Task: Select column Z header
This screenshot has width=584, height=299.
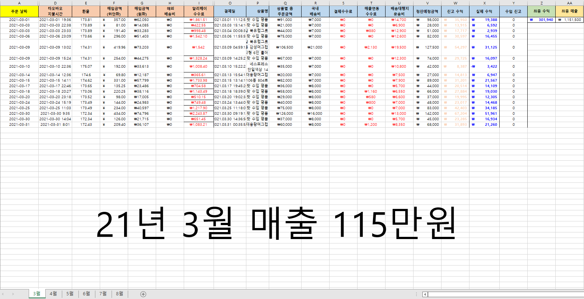Action: tap(541, 3)
